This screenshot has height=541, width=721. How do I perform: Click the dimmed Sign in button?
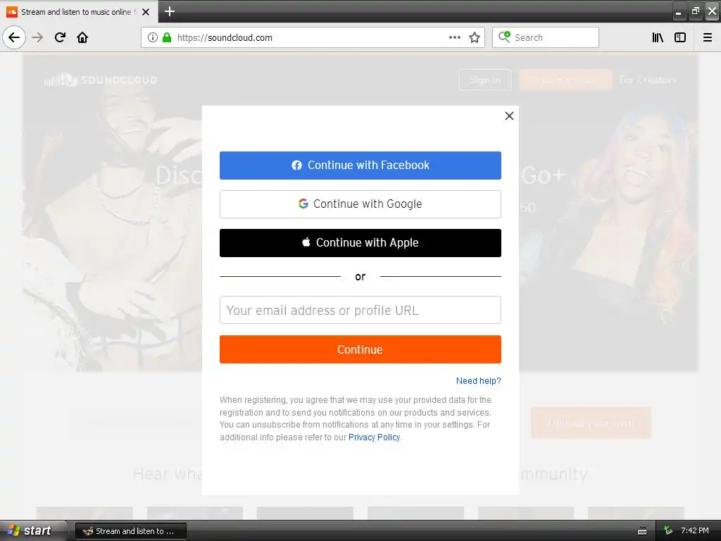484,80
